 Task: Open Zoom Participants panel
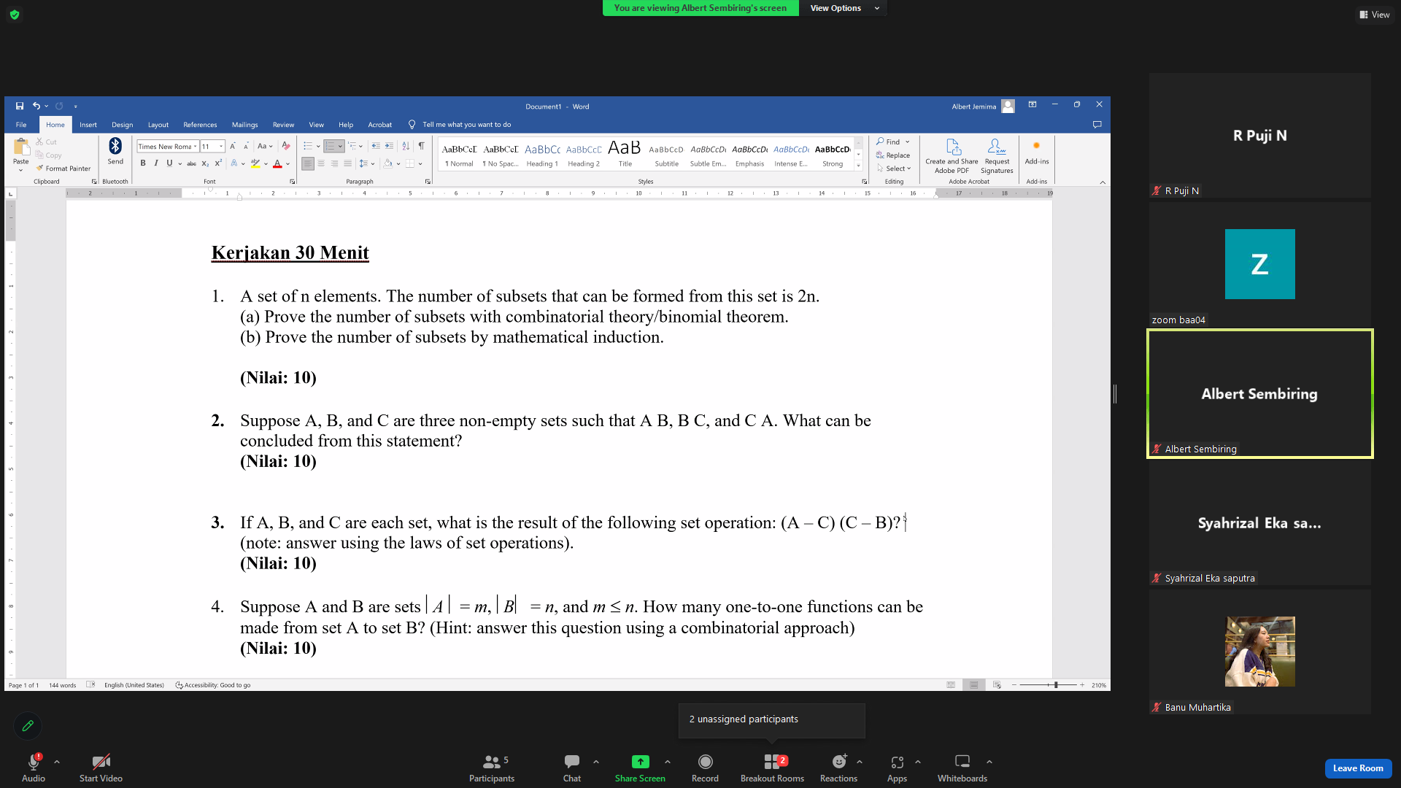point(492,768)
